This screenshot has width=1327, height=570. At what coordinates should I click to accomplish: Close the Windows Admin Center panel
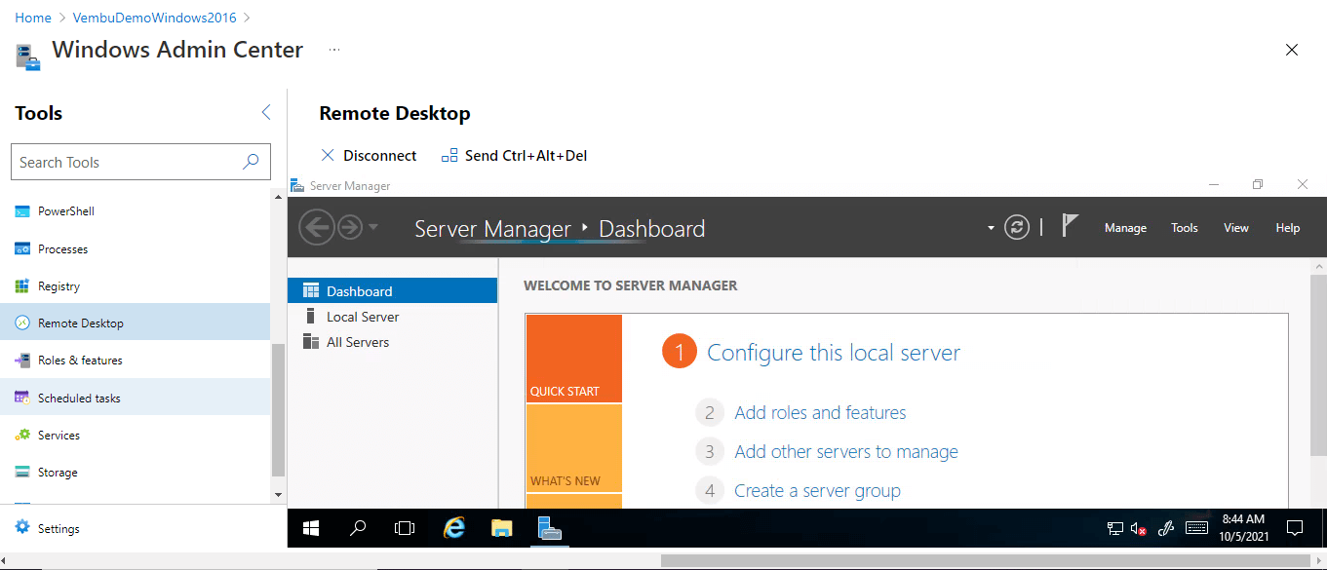1292,50
